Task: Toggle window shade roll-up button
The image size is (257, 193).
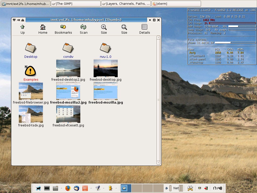Action: (23, 20)
